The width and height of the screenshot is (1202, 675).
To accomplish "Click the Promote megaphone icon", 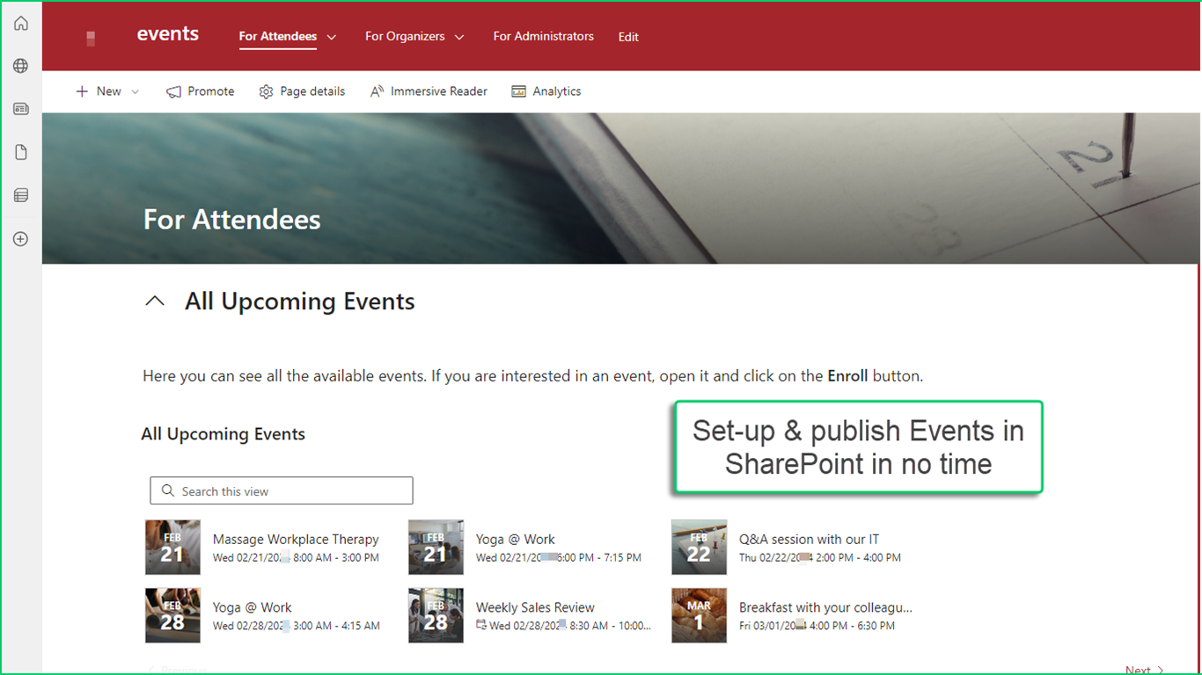I will pyautogui.click(x=173, y=91).
